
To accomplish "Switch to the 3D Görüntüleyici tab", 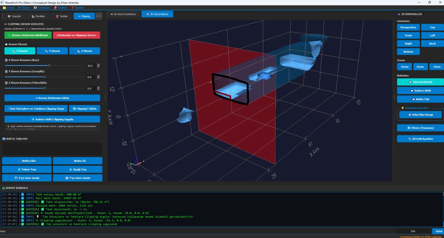I will pyautogui.click(x=157, y=14).
